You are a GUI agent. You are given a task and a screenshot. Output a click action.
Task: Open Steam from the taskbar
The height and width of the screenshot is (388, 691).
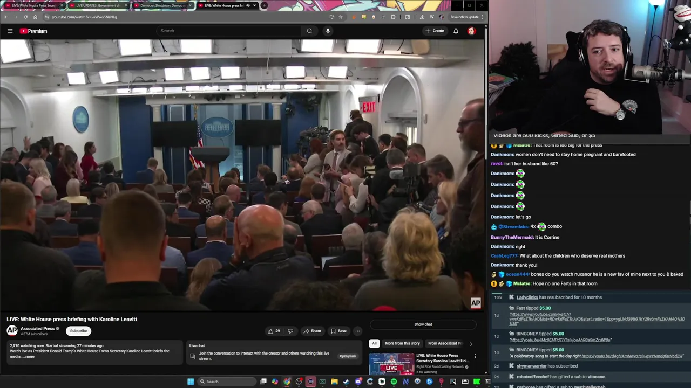346,382
